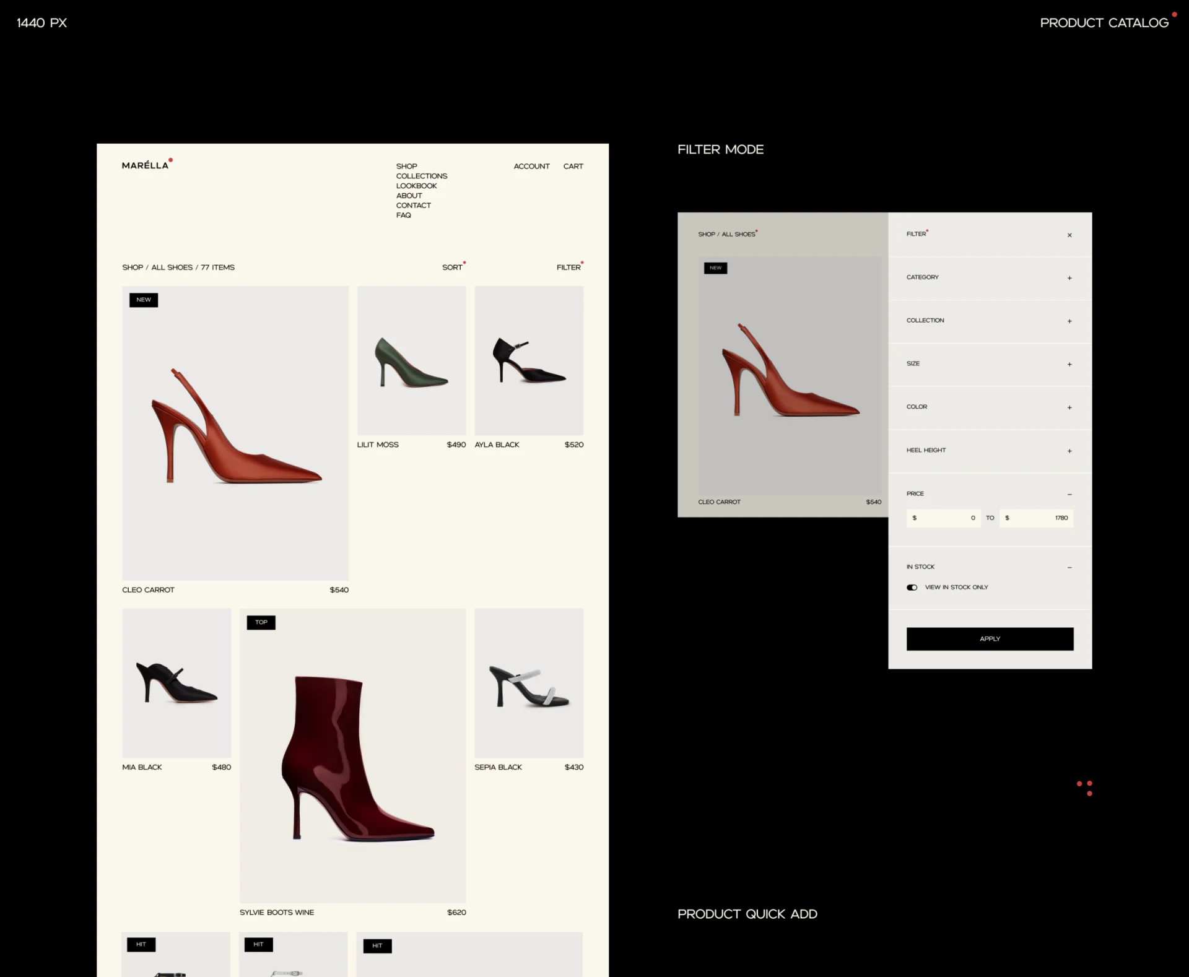Select the Sepia Black sandal image
Screen dimensions: 1189x977
pyautogui.click(x=529, y=683)
